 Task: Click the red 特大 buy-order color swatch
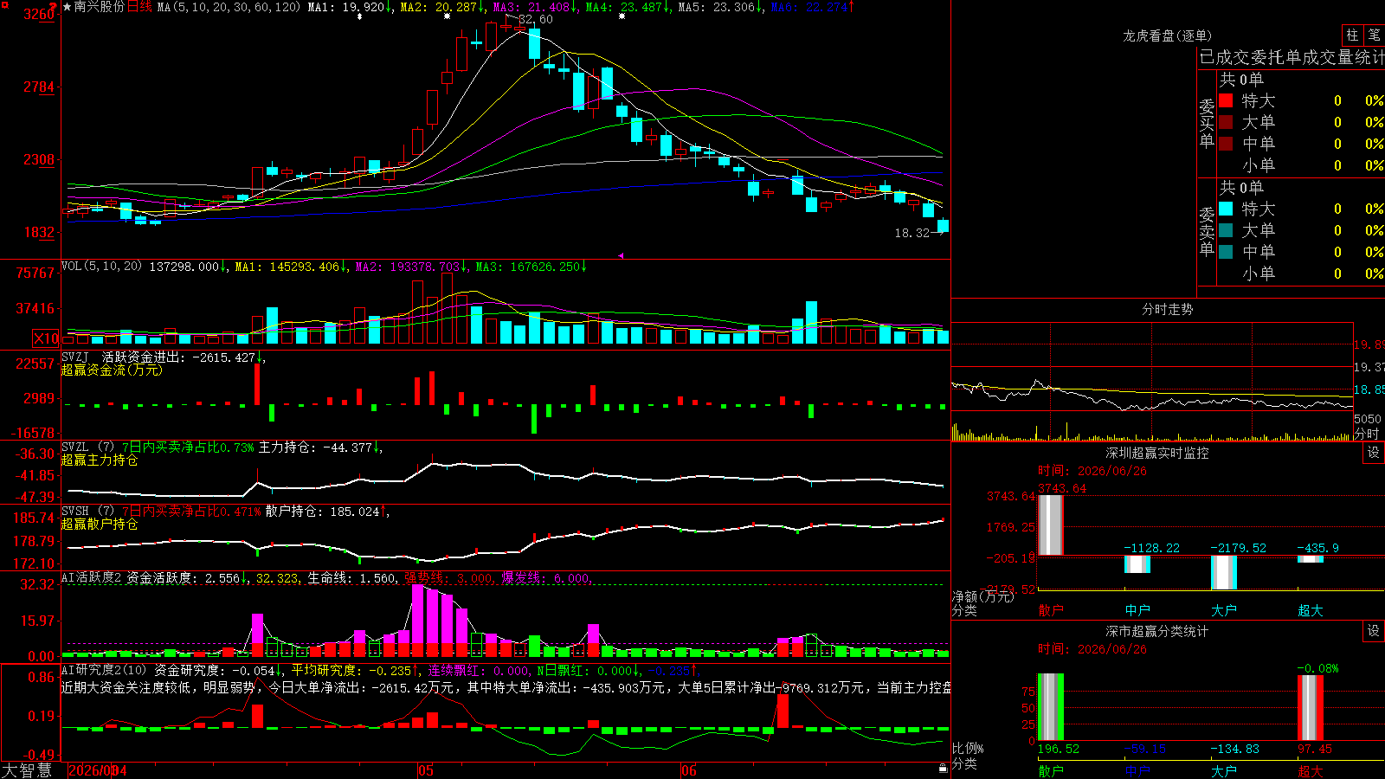1226,100
